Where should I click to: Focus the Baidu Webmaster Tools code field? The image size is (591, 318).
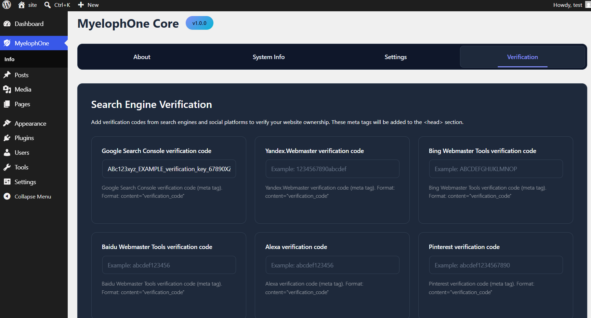click(x=169, y=265)
